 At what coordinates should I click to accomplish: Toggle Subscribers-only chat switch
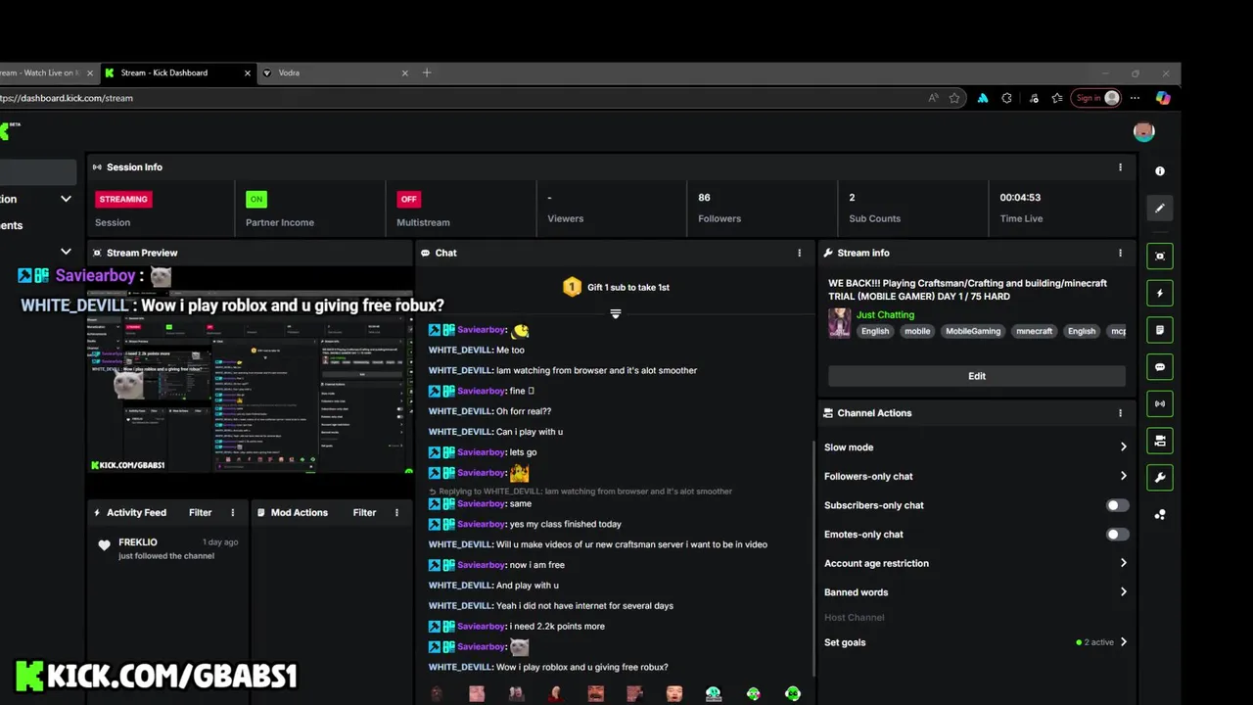tap(1117, 505)
